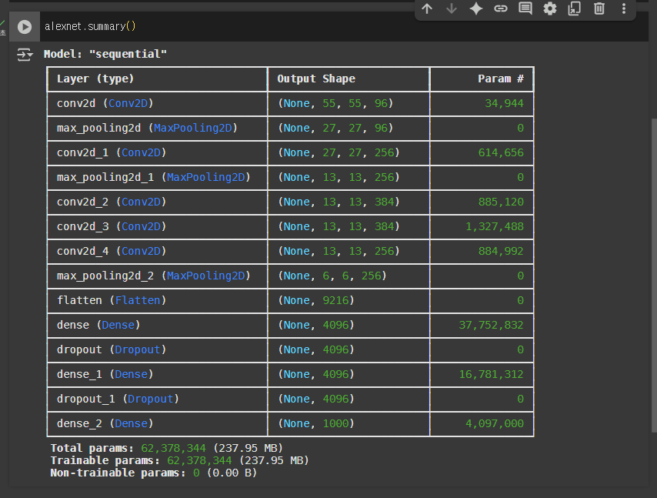Viewport: 657px width, 498px height.
Task: Select the 'max_pooling2d_1 (MaxPooling2D)' cell
Action: pyautogui.click(x=154, y=177)
